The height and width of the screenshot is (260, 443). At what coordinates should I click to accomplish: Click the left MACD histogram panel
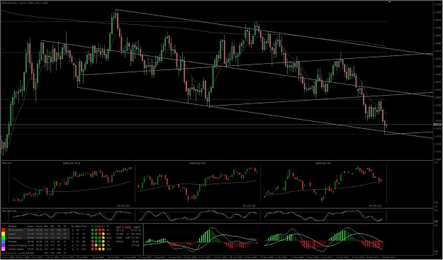[201, 239]
